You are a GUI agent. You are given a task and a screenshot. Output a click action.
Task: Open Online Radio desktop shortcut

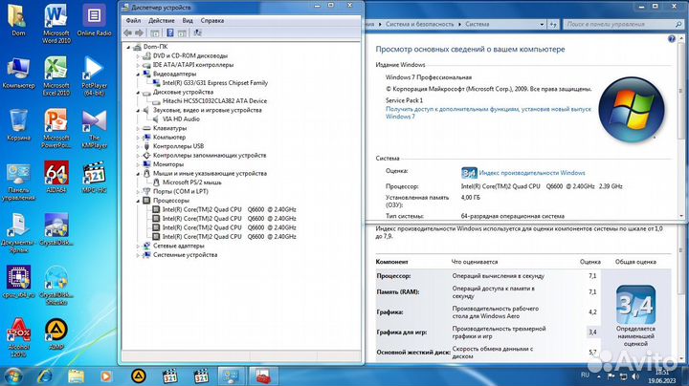coord(94,20)
